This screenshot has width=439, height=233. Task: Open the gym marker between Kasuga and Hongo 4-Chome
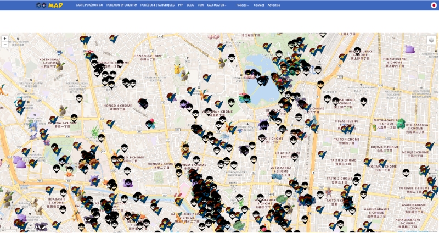(x=110, y=124)
